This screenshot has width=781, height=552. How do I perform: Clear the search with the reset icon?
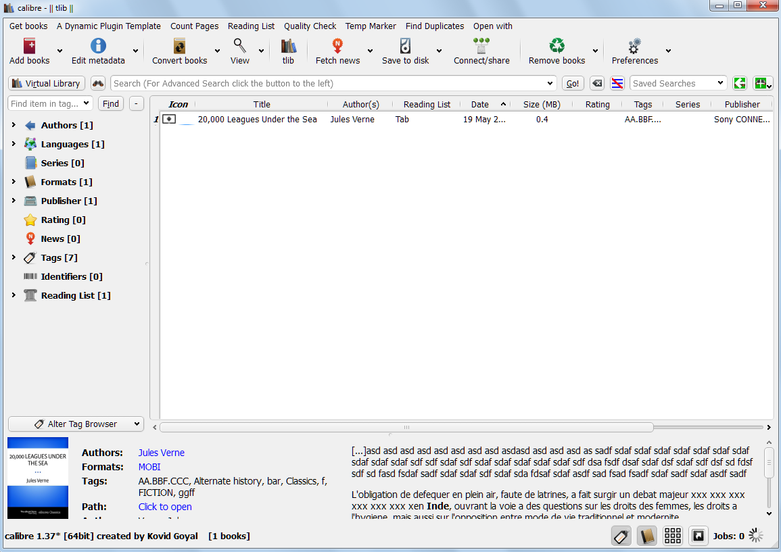coord(597,83)
